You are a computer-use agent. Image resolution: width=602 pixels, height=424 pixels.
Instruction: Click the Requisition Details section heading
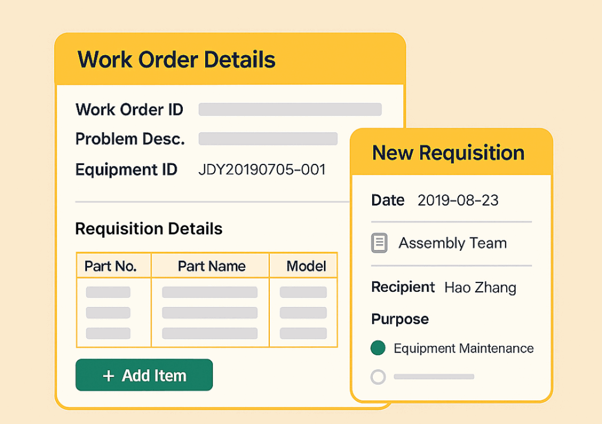tap(149, 229)
